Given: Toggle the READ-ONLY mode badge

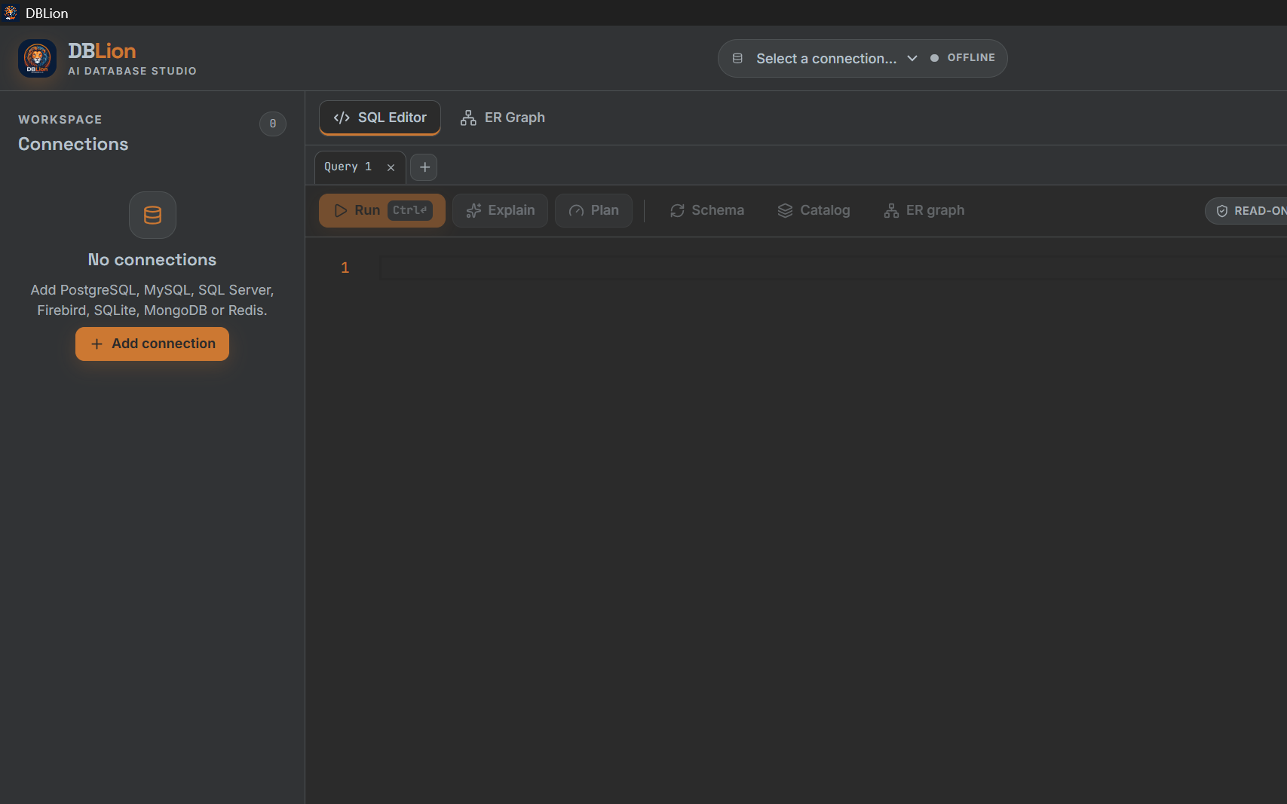Looking at the screenshot, I should pyautogui.click(x=1246, y=211).
